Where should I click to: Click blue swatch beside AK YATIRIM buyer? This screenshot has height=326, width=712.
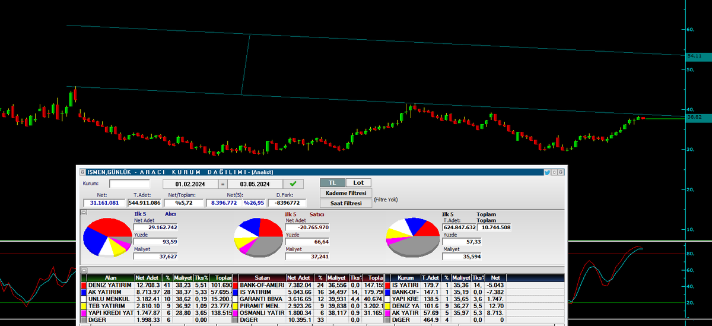83,293
